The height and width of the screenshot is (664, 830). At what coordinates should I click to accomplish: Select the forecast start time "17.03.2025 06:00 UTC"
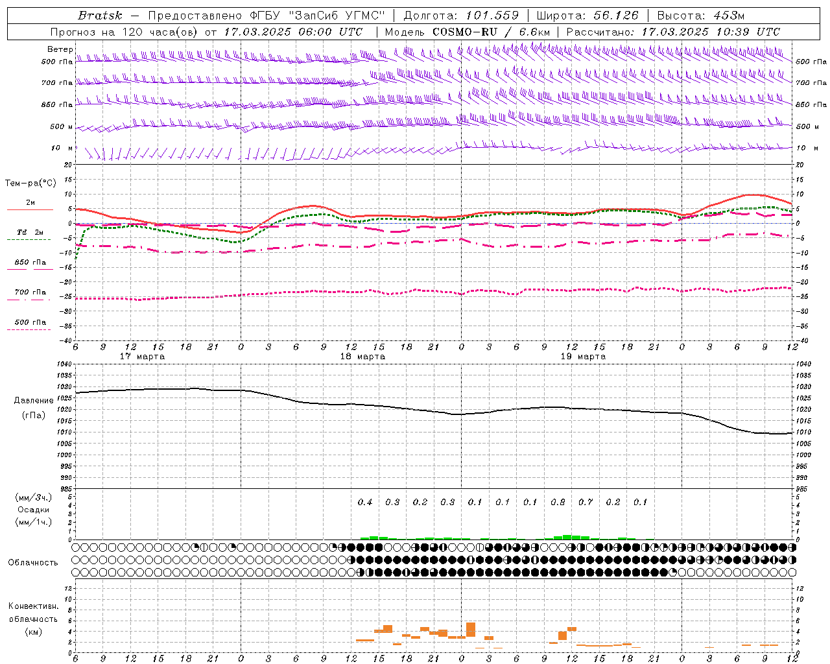point(293,32)
